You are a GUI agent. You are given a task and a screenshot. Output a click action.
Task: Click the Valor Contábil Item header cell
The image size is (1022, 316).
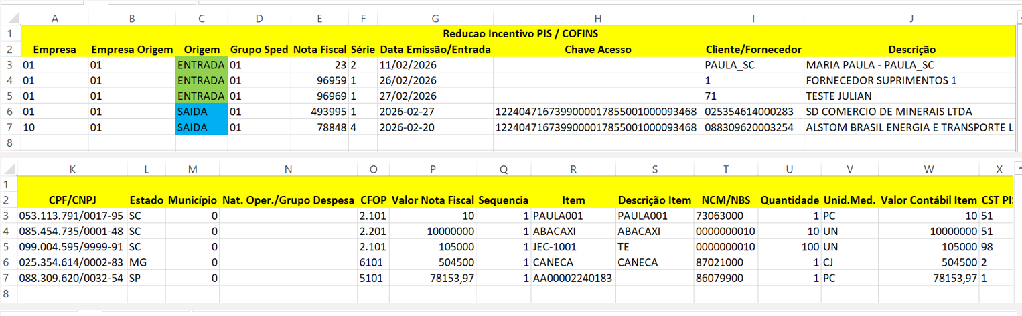pos(929,200)
